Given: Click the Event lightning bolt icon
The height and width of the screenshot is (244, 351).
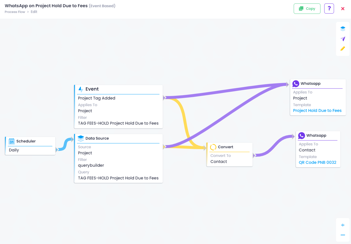Looking at the screenshot, I should coord(81,89).
